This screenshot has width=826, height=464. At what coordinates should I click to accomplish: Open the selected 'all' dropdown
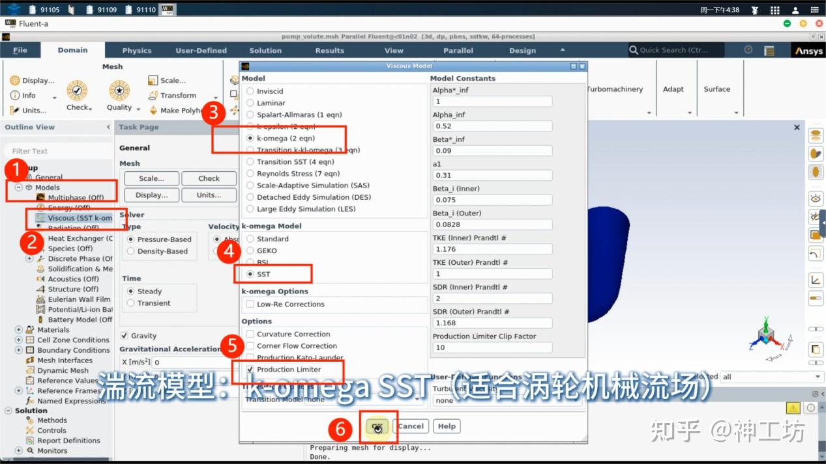pyautogui.click(x=772, y=377)
